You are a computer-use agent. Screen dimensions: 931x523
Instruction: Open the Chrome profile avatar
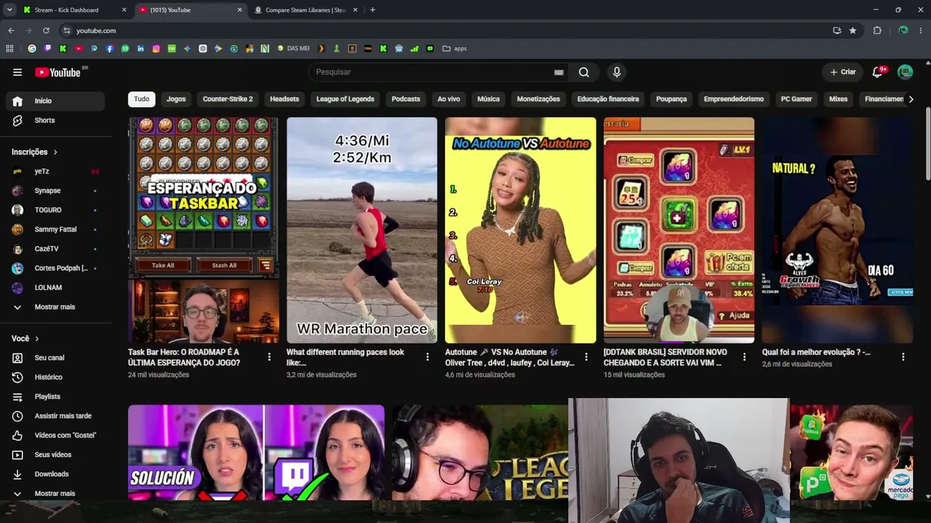pyautogui.click(x=903, y=31)
